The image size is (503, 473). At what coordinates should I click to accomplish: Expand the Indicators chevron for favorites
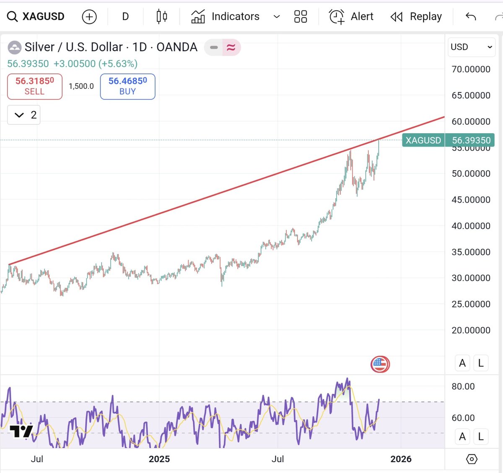276,16
